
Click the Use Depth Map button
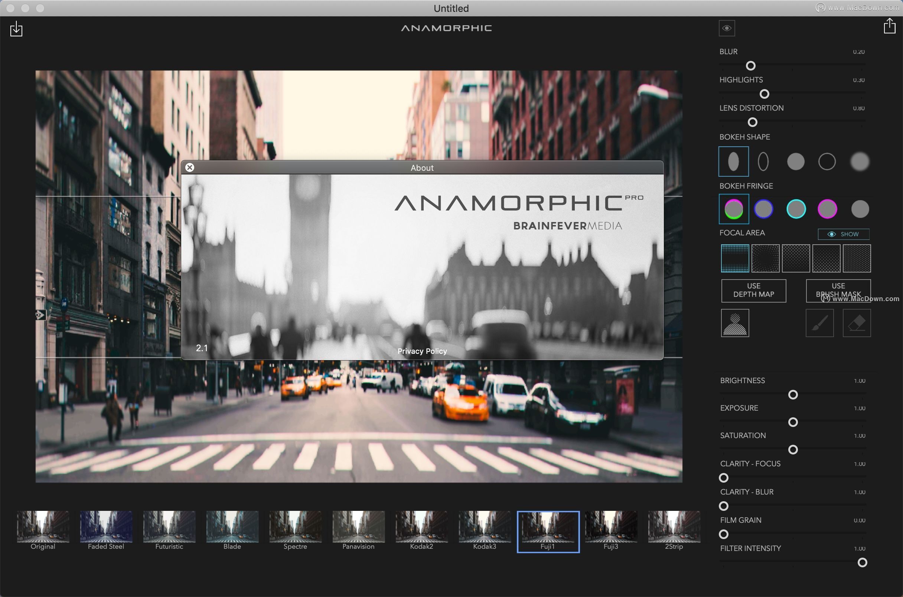[754, 290]
